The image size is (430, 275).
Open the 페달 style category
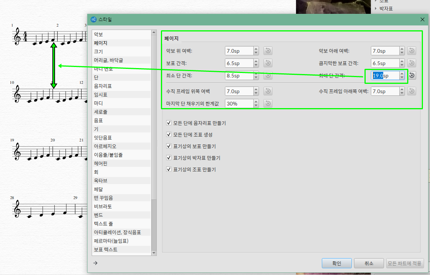122,189
